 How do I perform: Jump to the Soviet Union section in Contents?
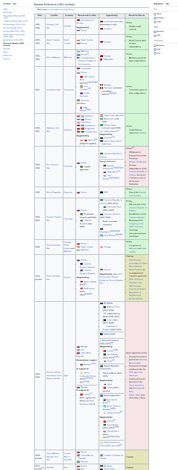coord(13,40)
